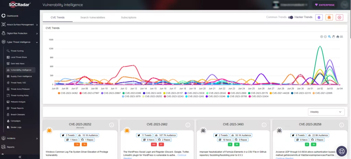Select Vulnerability Intelligence in sidebar

coord(21,70)
